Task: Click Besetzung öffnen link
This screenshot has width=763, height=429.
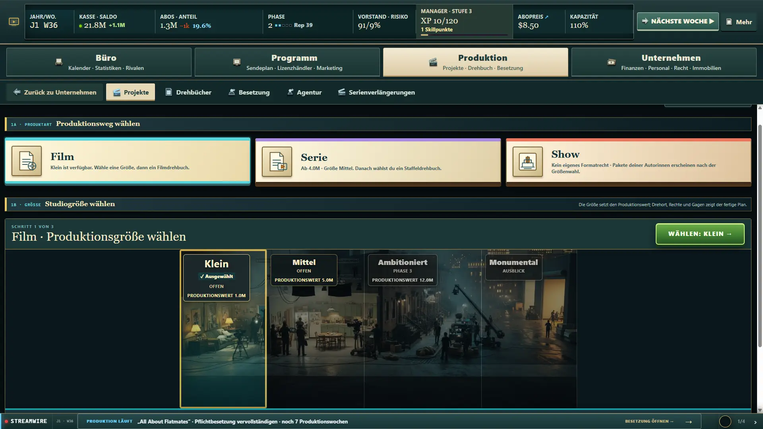Action: [649, 421]
